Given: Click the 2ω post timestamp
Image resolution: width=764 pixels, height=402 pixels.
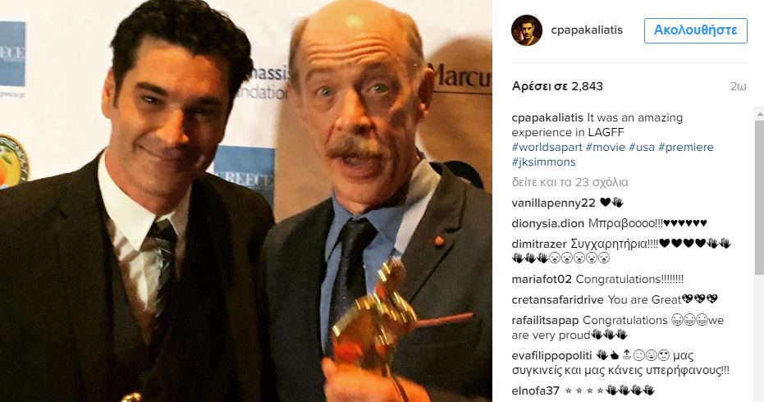Looking at the screenshot, I should pos(739,86).
